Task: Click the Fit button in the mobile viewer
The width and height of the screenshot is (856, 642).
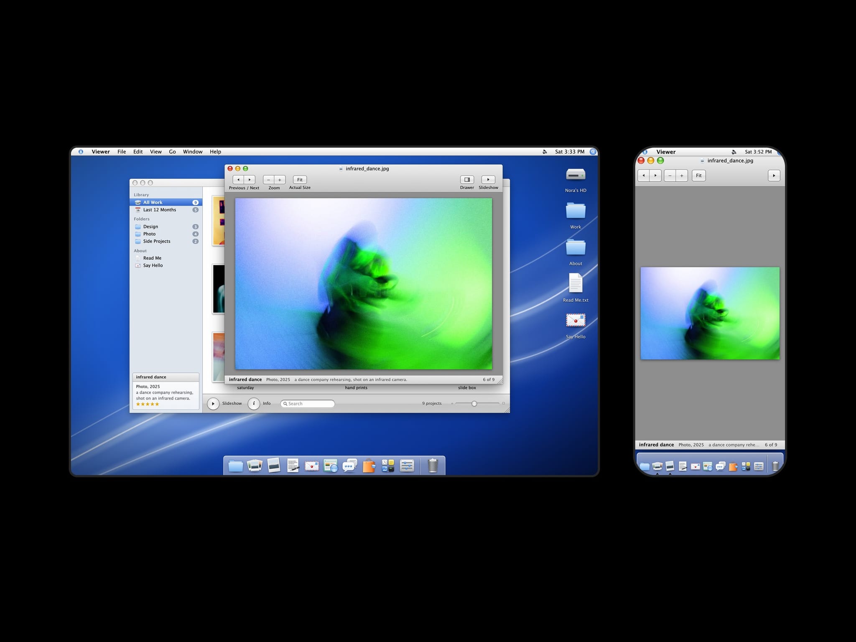Action: [x=699, y=176]
